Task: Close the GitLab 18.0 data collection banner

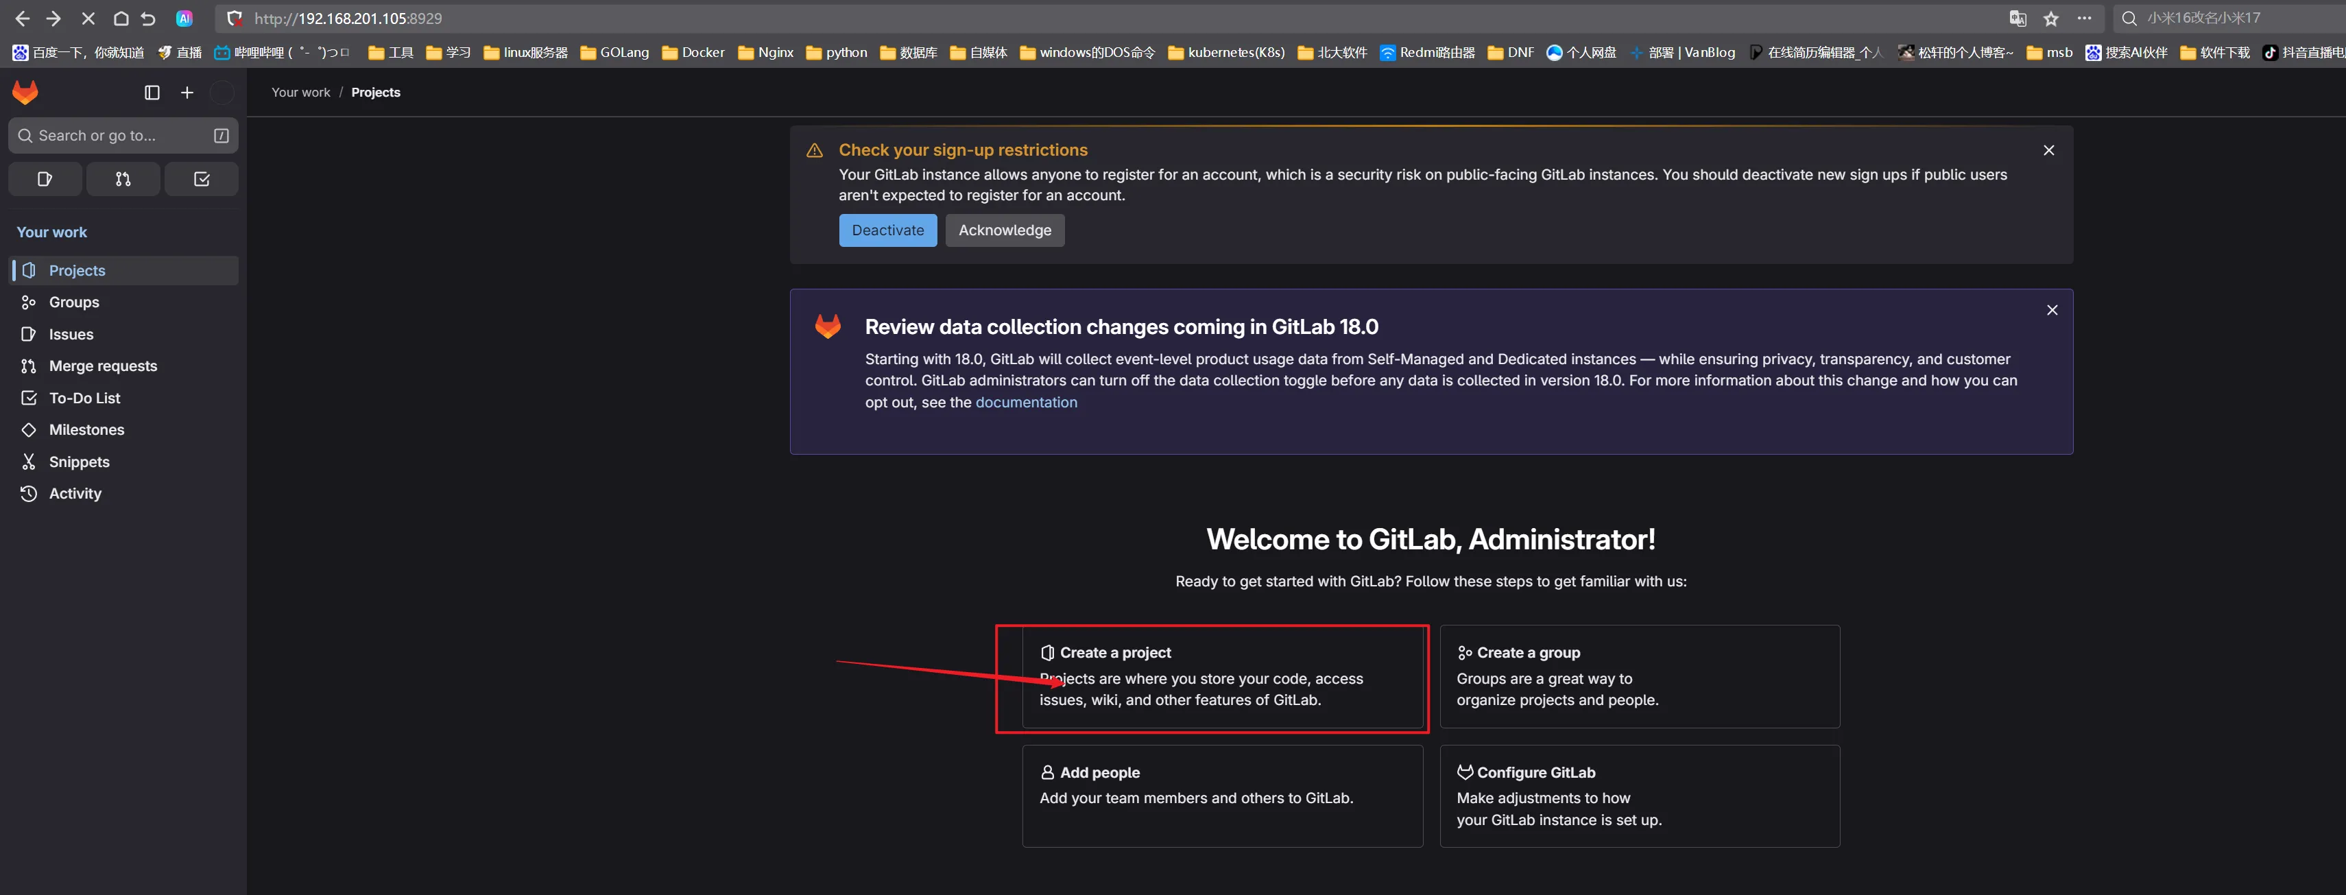Action: (2052, 311)
